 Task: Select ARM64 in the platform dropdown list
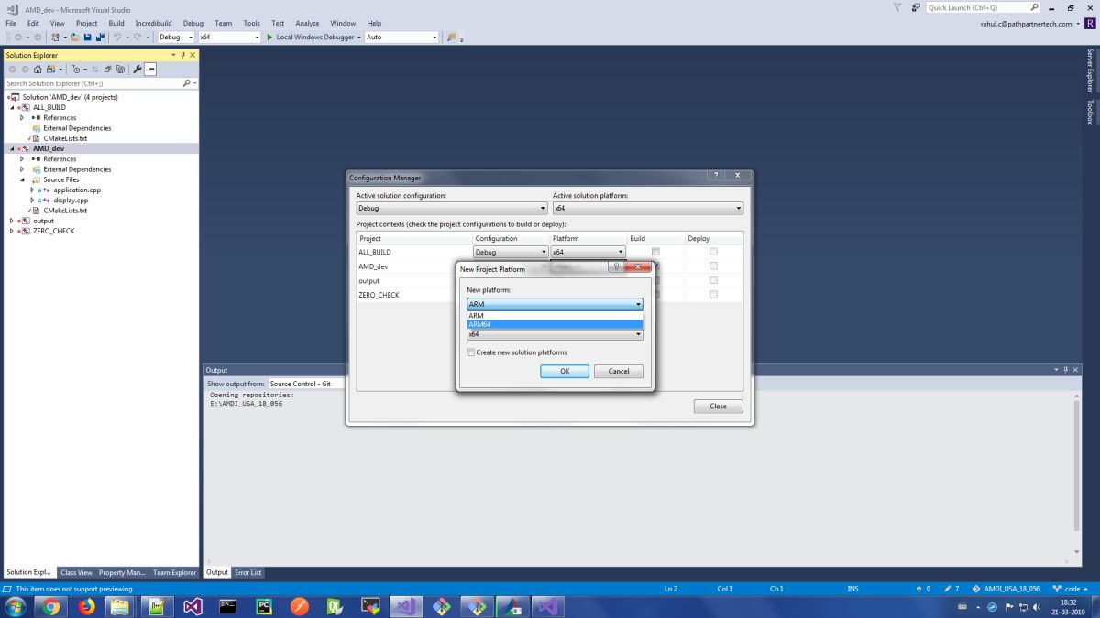[555, 324]
